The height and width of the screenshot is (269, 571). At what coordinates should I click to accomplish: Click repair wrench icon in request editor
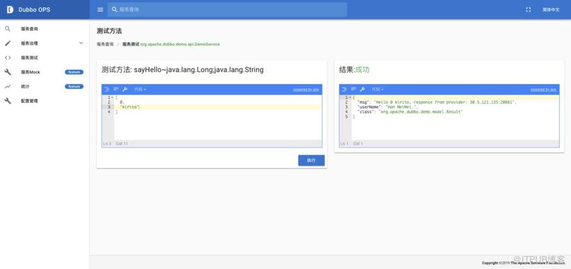tap(125, 89)
